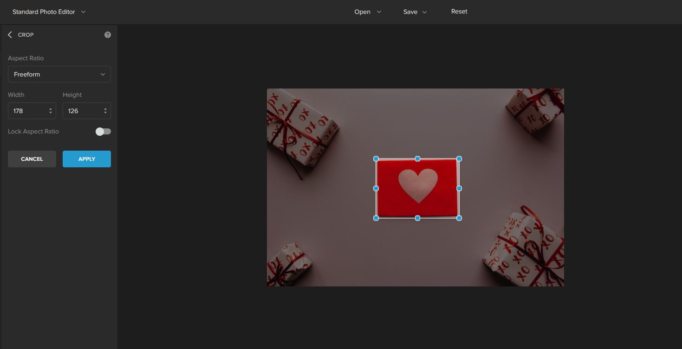
Task: Open the Open menu
Action: pos(367,12)
